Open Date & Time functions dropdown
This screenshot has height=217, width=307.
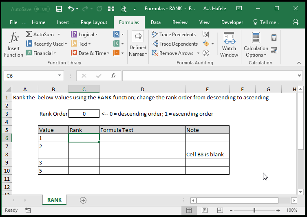[108, 53]
